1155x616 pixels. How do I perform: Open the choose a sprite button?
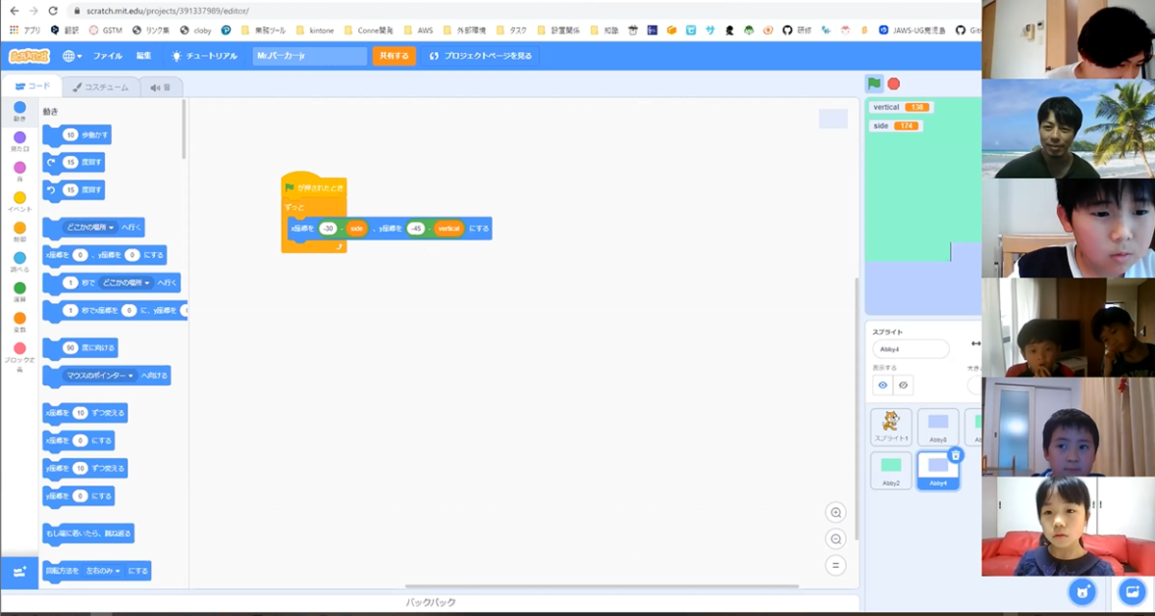[x=1084, y=591]
